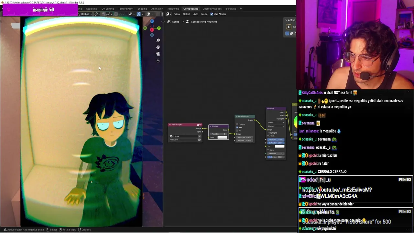Click the Distortion value field
This screenshot has height=233, width=414.
point(245,137)
